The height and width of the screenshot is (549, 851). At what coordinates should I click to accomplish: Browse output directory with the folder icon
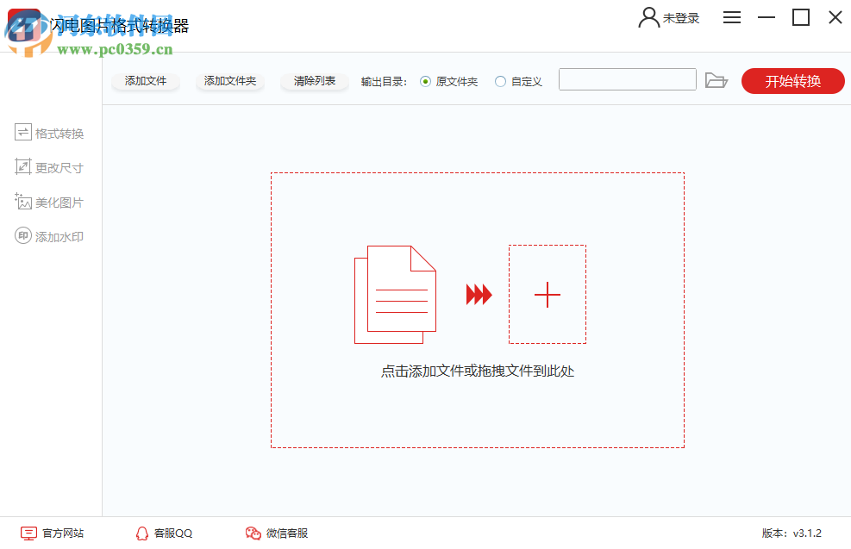pyautogui.click(x=716, y=79)
